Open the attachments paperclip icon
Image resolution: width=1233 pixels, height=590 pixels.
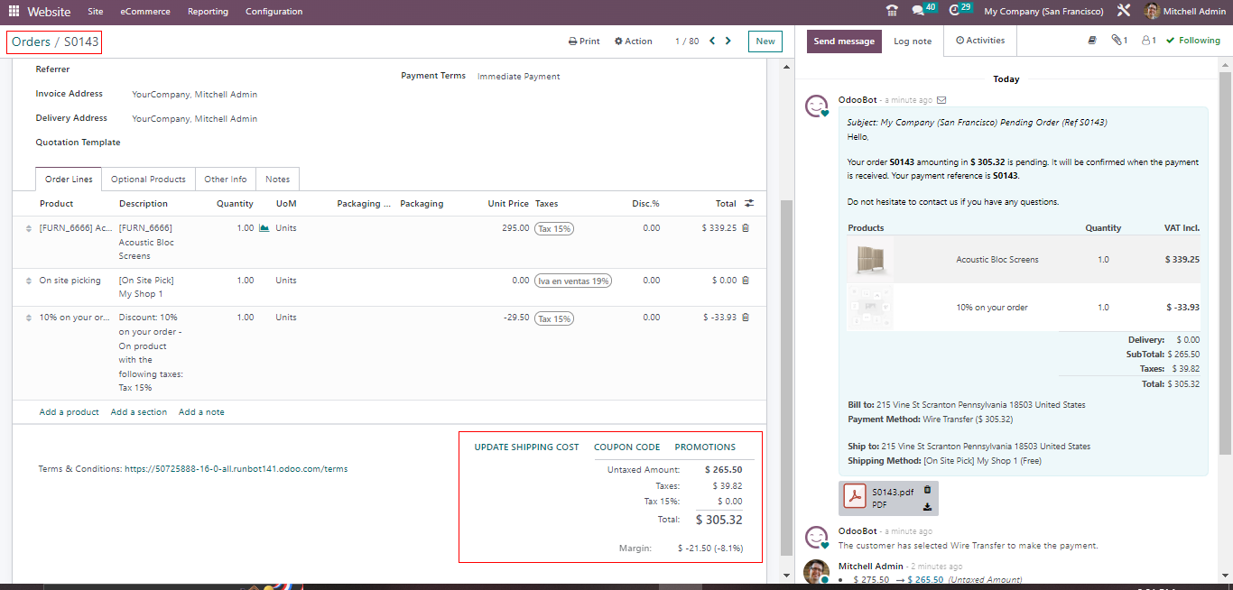(1119, 41)
